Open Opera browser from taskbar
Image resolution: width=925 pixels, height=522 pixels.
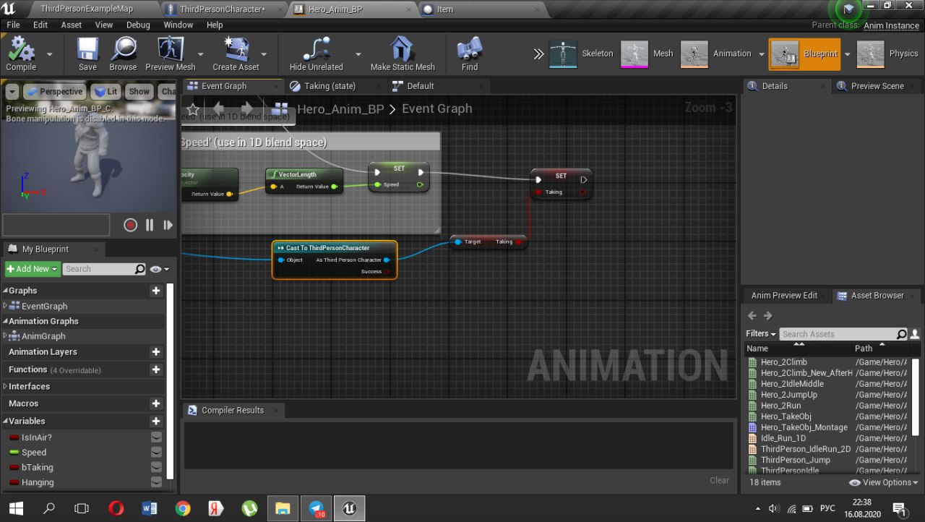pos(116,508)
